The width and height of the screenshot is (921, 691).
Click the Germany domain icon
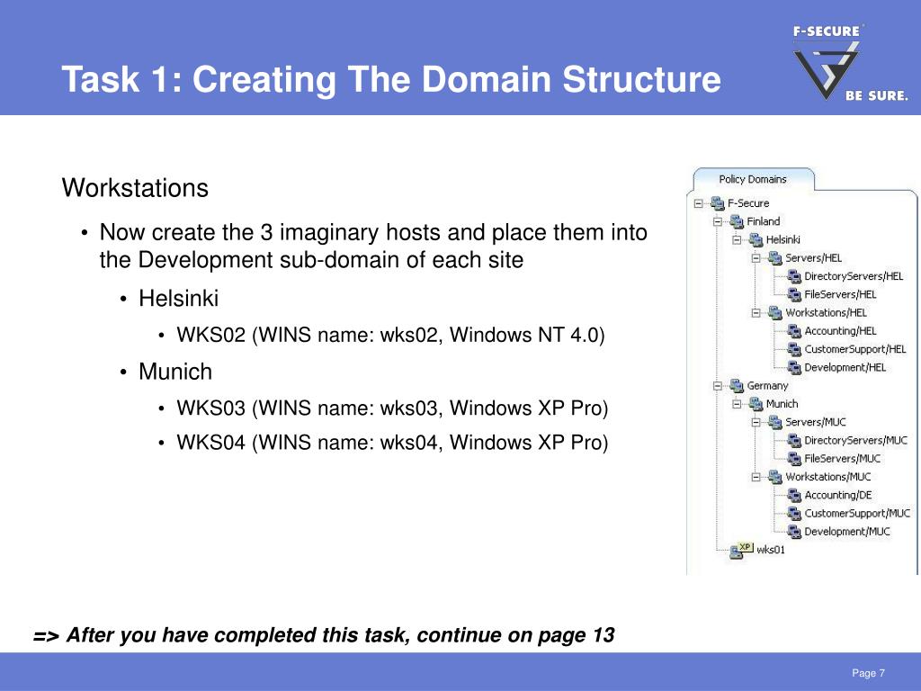737,386
